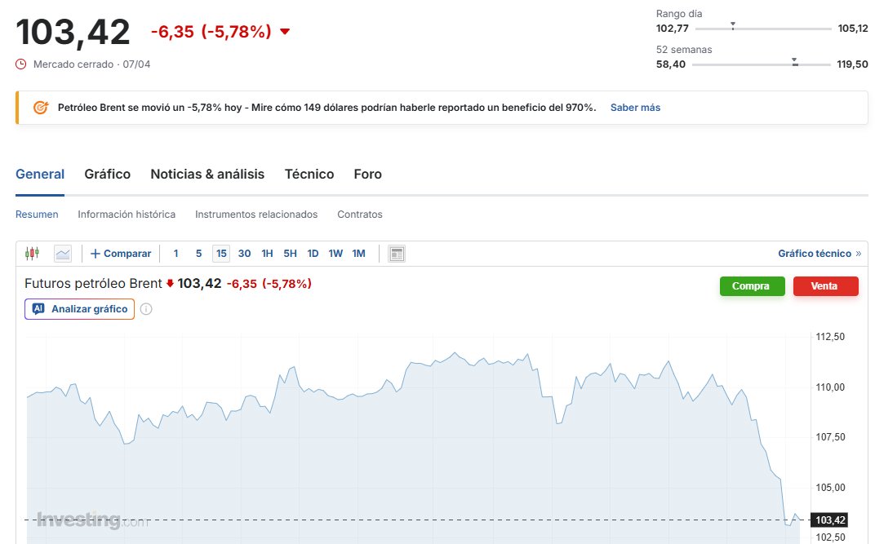Click the main price 103,42 headline
The width and height of the screenshot is (875, 544).
click(73, 33)
